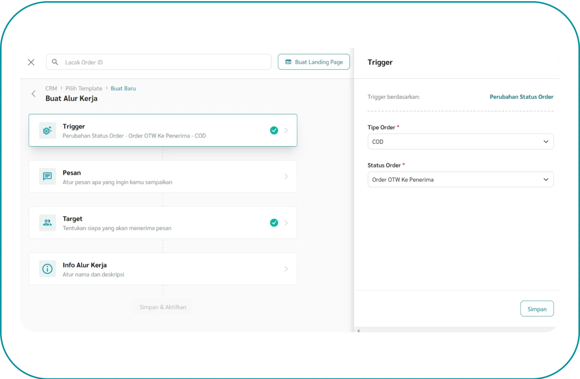Screen dimensions: 580x379
Task: Click the Info Alur Kerja info icon
Action: [47, 269]
